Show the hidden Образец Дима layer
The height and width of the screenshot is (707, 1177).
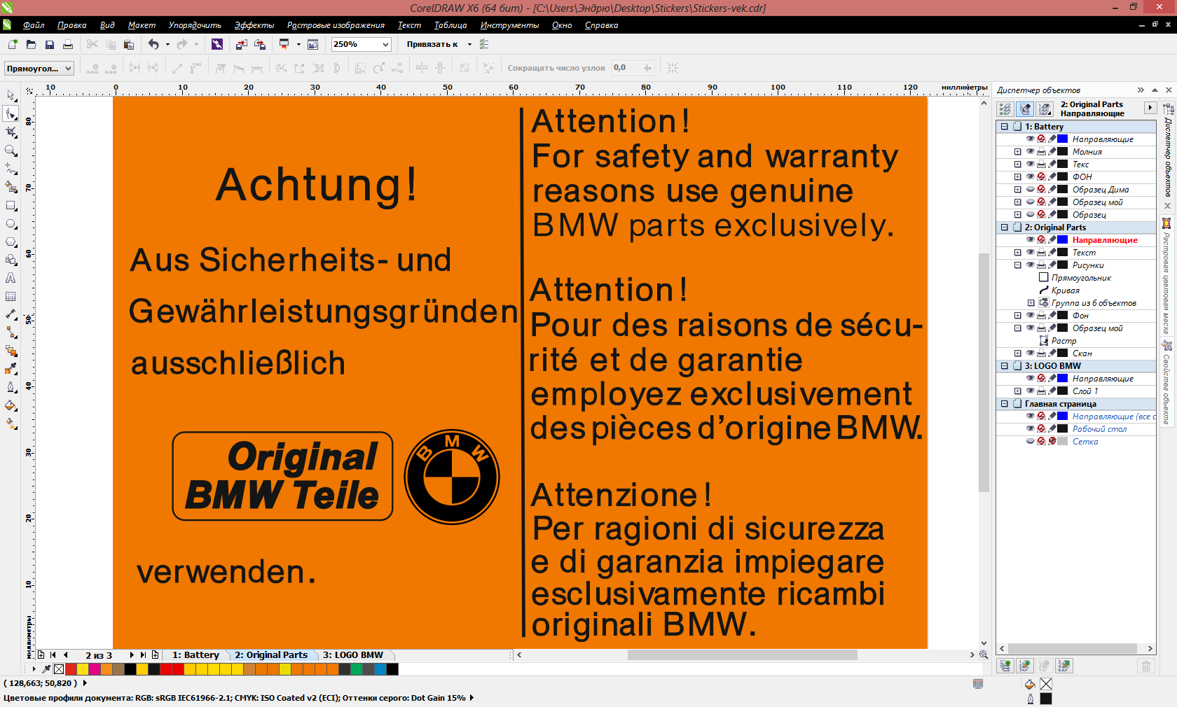[1030, 190]
